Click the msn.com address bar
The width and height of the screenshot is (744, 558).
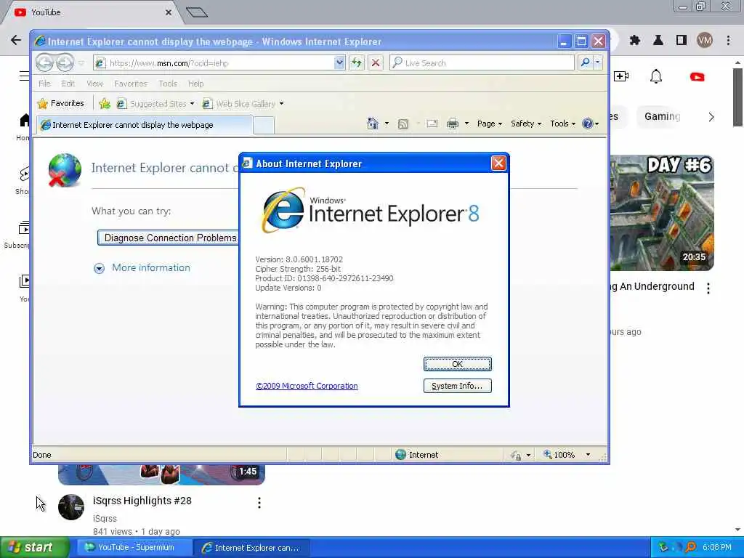(214, 63)
